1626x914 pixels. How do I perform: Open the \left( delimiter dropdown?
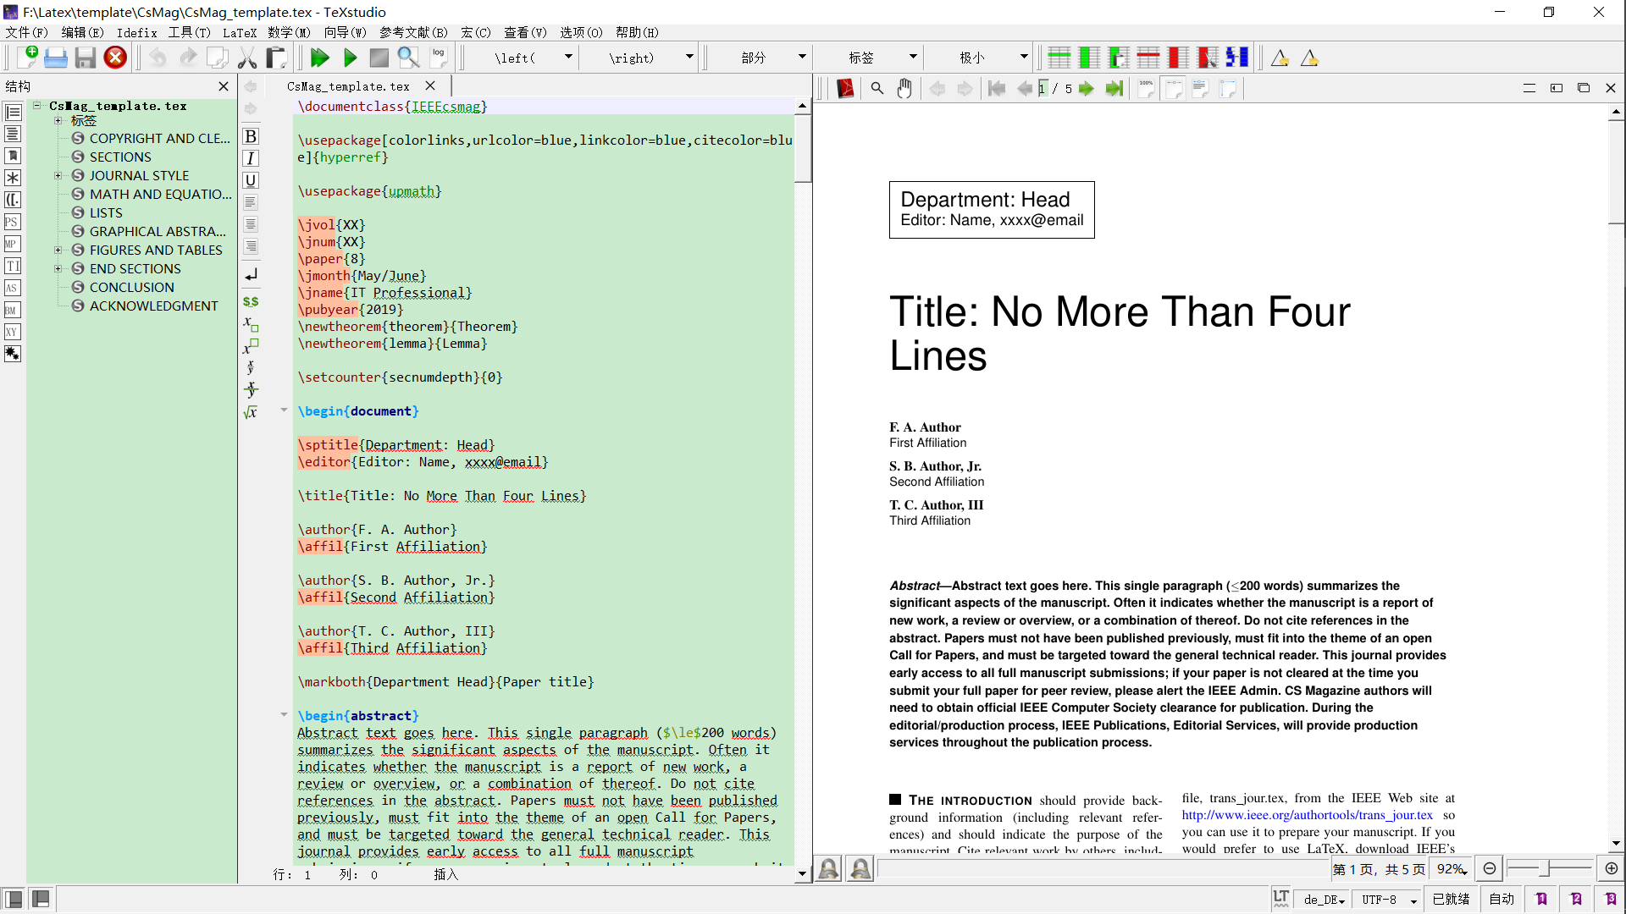[569, 58]
